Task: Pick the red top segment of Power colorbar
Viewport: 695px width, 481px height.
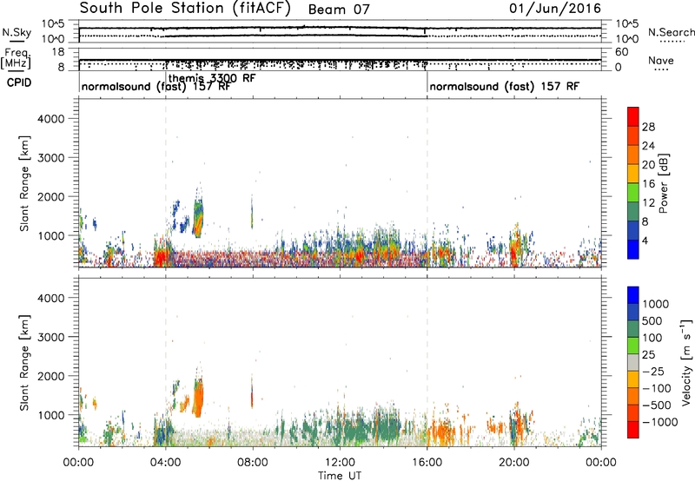Action: coord(633,116)
